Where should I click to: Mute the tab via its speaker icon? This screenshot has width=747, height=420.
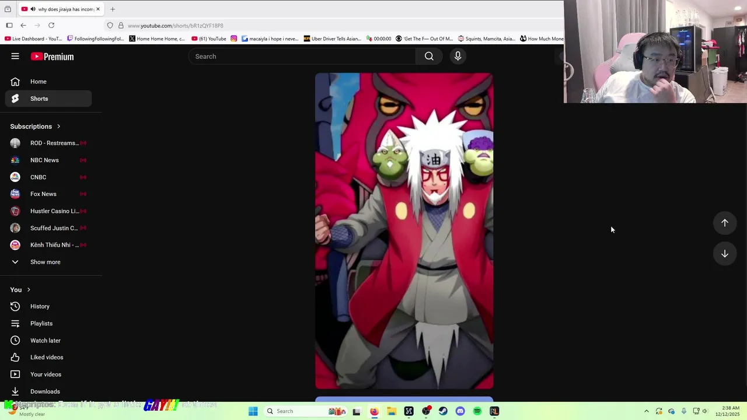[x=33, y=9]
